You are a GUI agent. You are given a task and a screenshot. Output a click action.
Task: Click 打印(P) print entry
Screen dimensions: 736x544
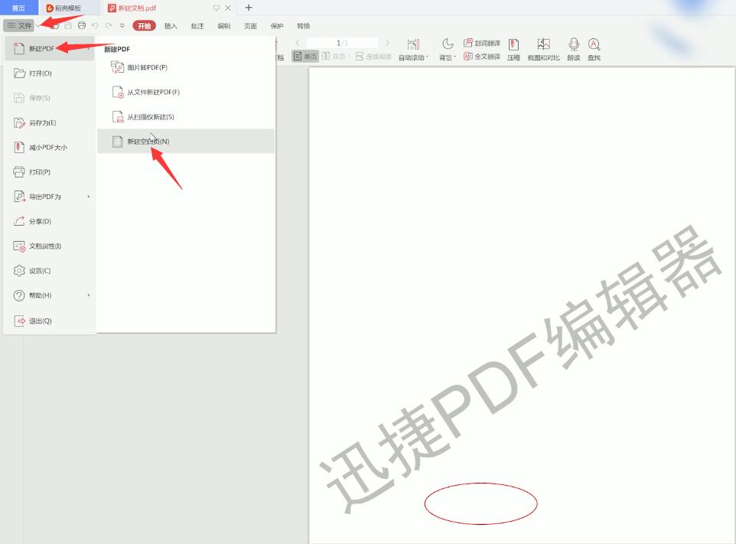pyautogui.click(x=49, y=172)
